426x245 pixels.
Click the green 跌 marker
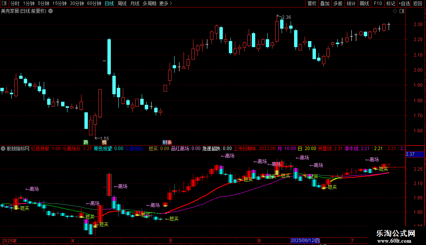[86, 142]
